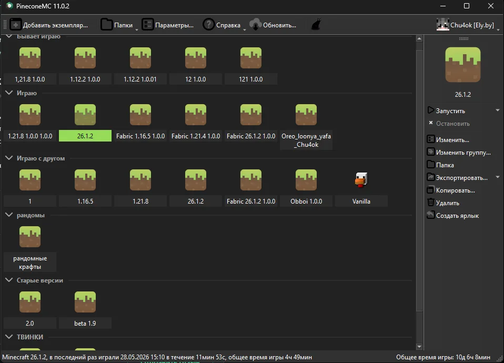504x363 pixels.
Task: Select the 2.0 instance
Action: (x=30, y=310)
